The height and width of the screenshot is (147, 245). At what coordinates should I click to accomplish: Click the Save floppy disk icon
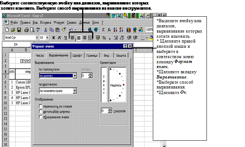click(19, 30)
